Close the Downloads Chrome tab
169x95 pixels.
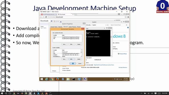(x=73, y=14)
